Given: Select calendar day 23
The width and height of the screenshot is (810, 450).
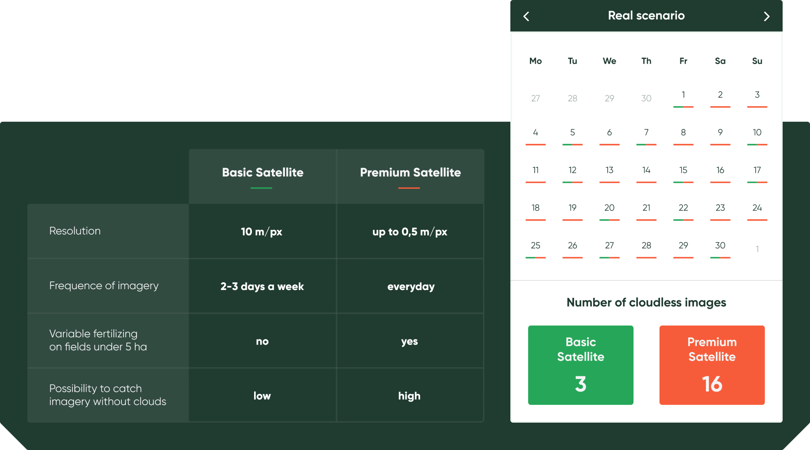Looking at the screenshot, I should point(720,211).
